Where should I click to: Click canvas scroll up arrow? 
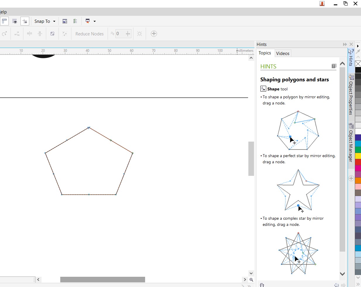(x=251, y=58)
